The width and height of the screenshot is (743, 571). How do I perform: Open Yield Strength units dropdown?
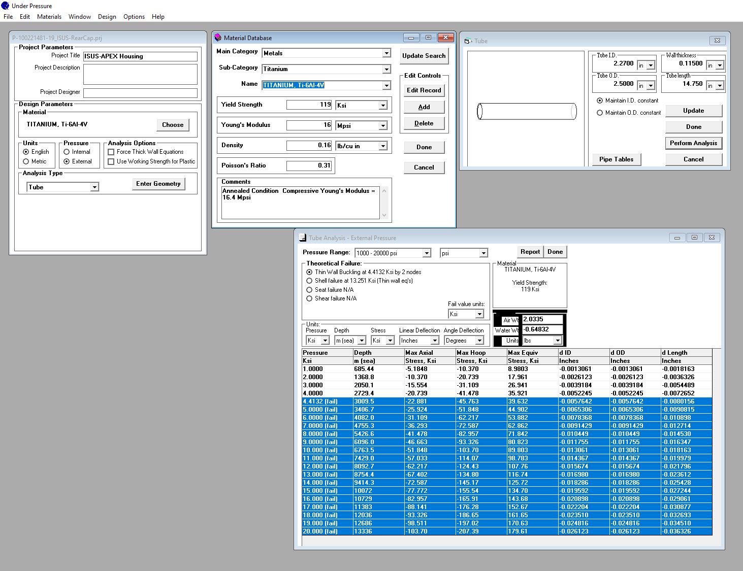tap(383, 106)
